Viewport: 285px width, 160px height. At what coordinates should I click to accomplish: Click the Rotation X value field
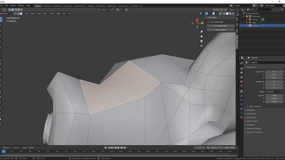coord(274,82)
